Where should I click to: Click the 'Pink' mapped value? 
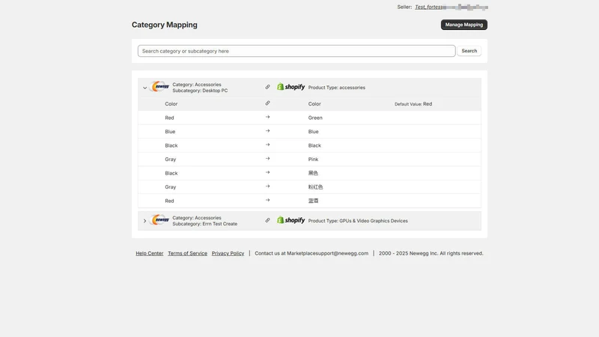[x=313, y=160]
